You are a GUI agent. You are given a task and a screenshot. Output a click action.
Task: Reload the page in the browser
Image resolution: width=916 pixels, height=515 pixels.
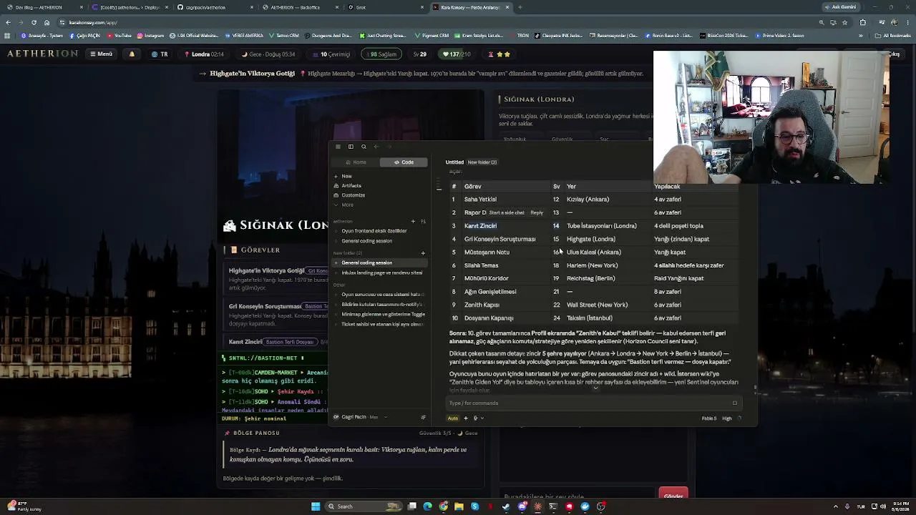(34, 22)
